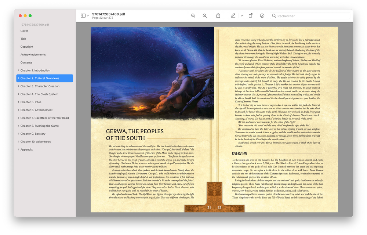The width and height of the screenshot is (367, 235).
Task: Collapse or expand Chapter 2. Cultural Overviews
Action: (18, 78)
